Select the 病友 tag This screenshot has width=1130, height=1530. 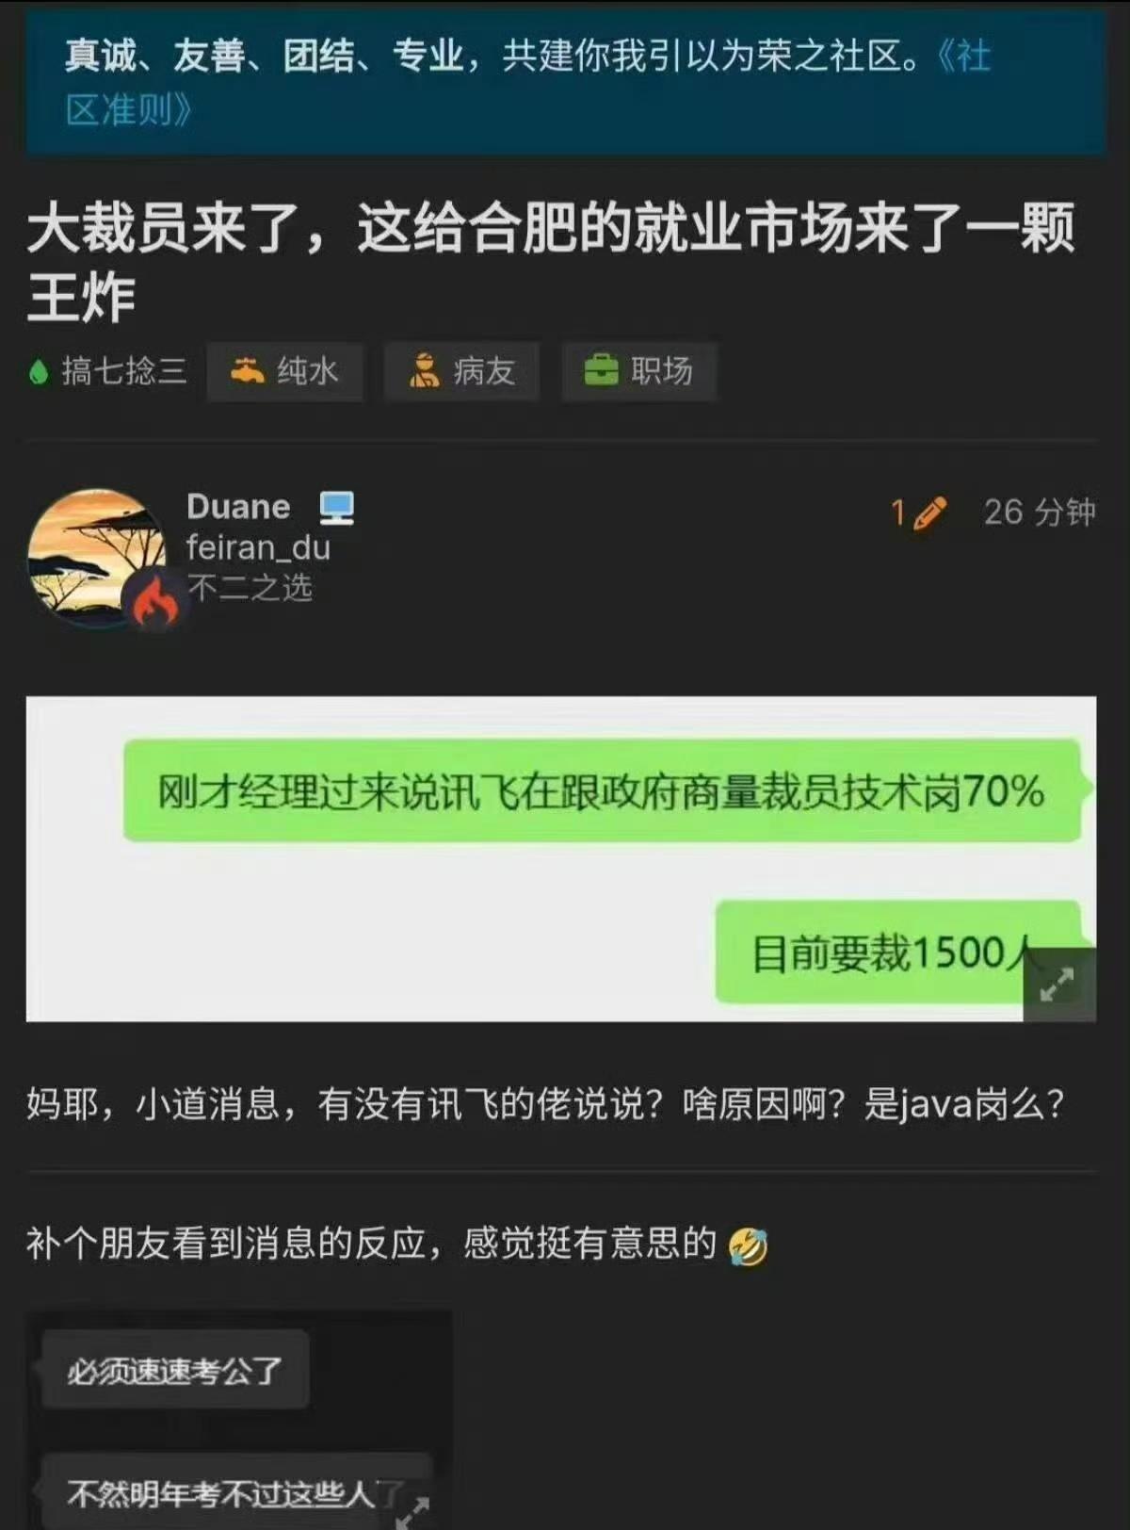tap(461, 371)
